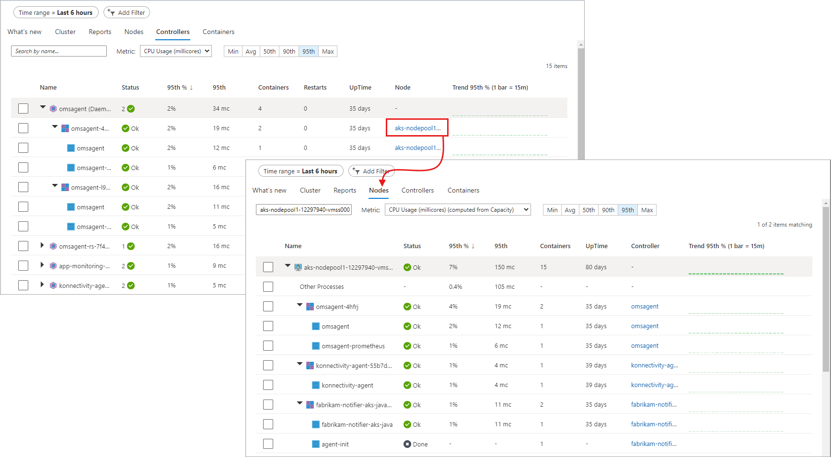Click the fabrikam-notifier-aks-java pod icon
This screenshot has width=831, height=457.
(x=310, y=405)
